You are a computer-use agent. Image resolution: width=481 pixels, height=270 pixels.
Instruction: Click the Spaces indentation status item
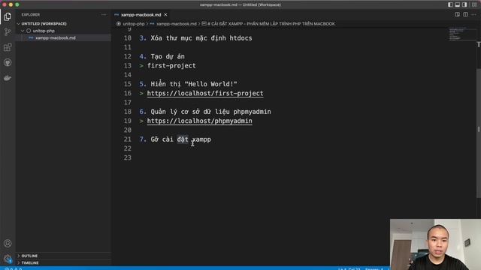point(374,268)
